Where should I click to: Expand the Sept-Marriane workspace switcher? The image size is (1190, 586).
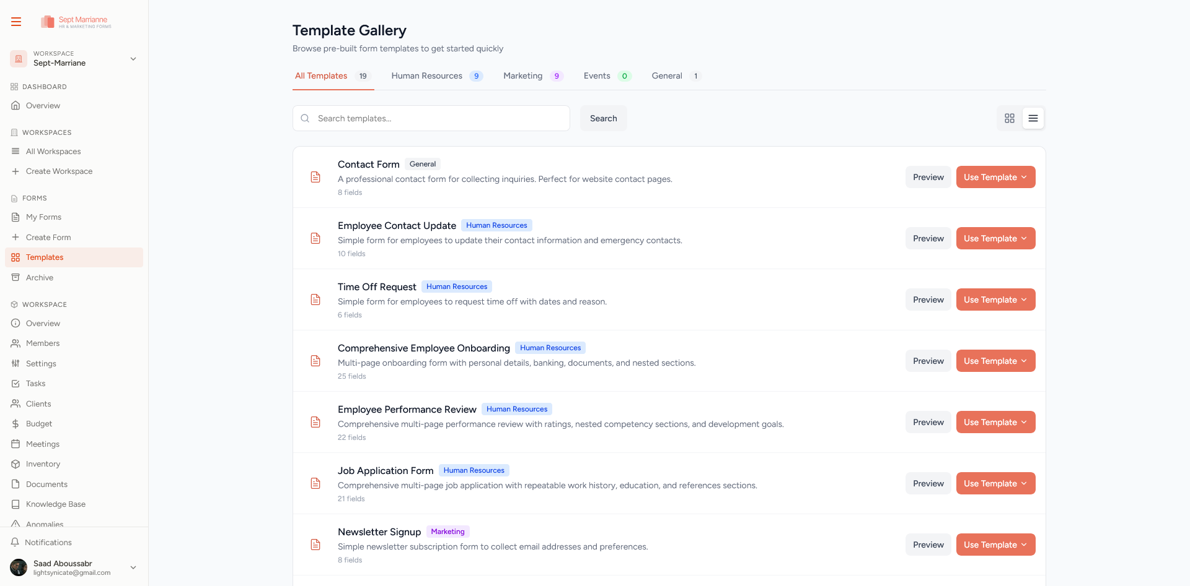(133, 59)
